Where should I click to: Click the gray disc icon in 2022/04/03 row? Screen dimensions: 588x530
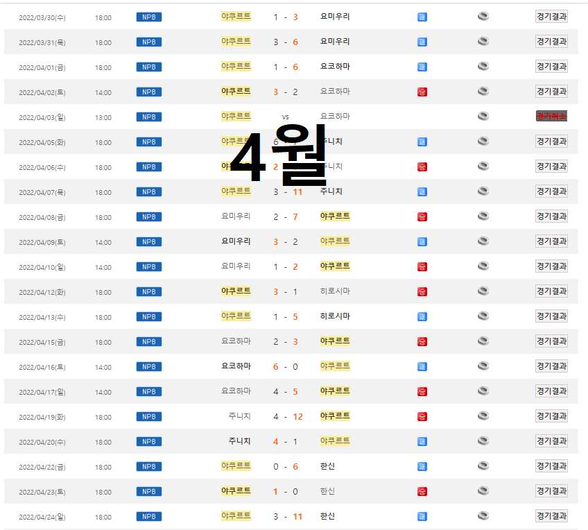[483, 117]
